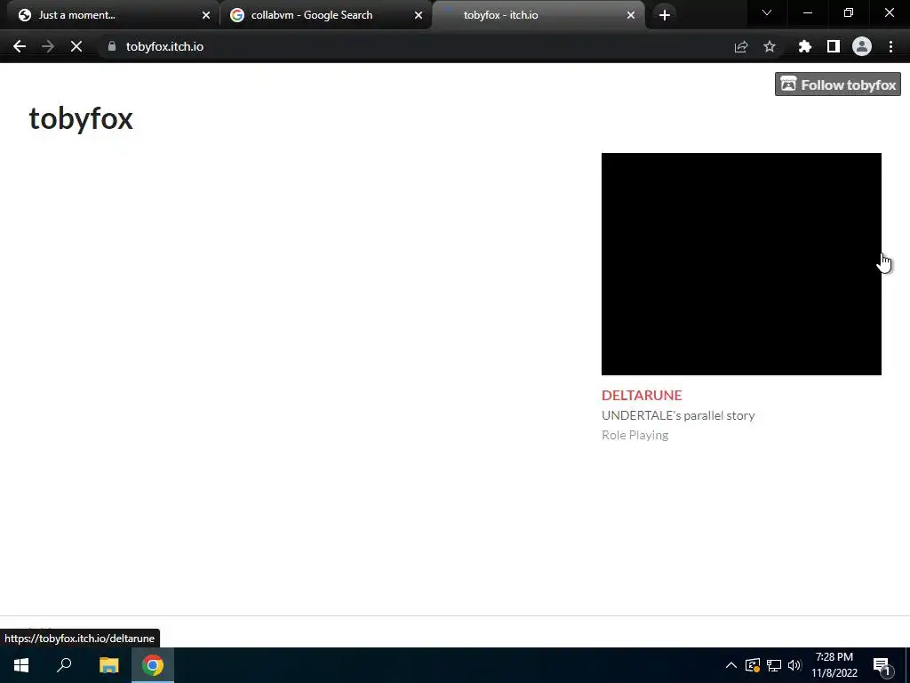Image resolution: width=910 pixels, height=683 pixels.
Task: Close the tobyfox - itch.io tab
Action: 631,15
